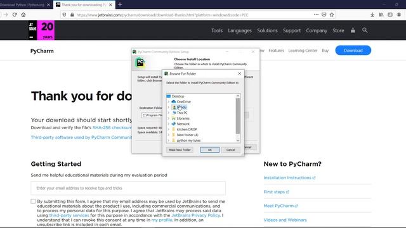Click Make New Folder button
The height and width of the screenshot is (228, 406).
tap(180, 149)
